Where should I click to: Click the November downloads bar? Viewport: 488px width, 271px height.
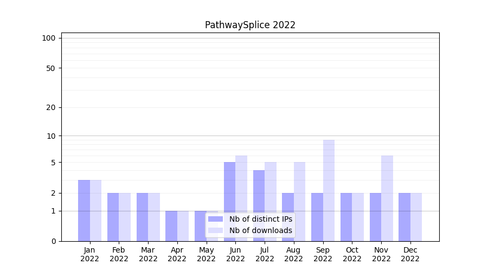pos(387,198)
